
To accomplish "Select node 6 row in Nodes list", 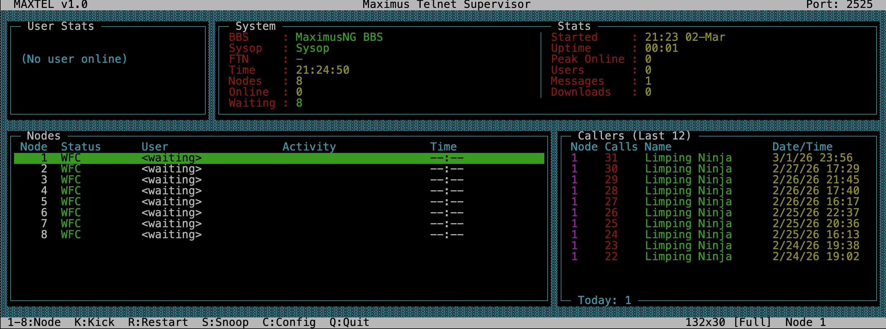I will tap(279, 213).
